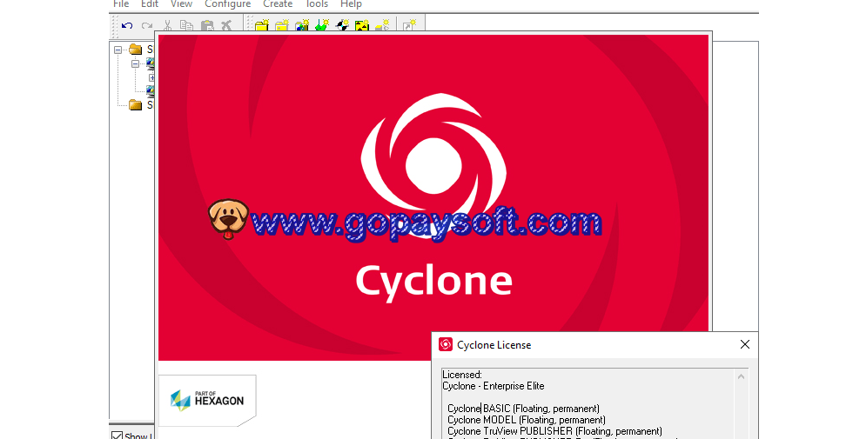Open the View menu
853x439 pixels.
[x=181, y=4]
